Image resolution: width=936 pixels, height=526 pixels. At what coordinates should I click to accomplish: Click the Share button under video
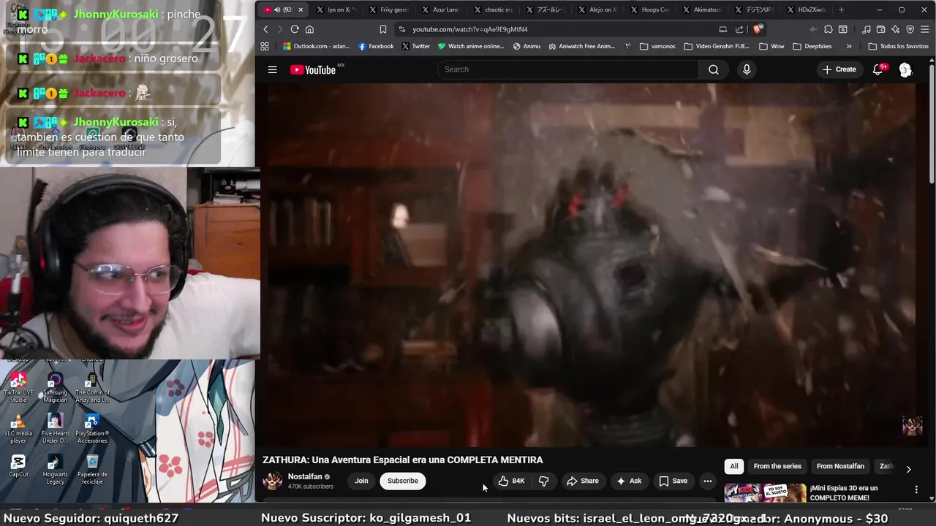coord(582,481)
